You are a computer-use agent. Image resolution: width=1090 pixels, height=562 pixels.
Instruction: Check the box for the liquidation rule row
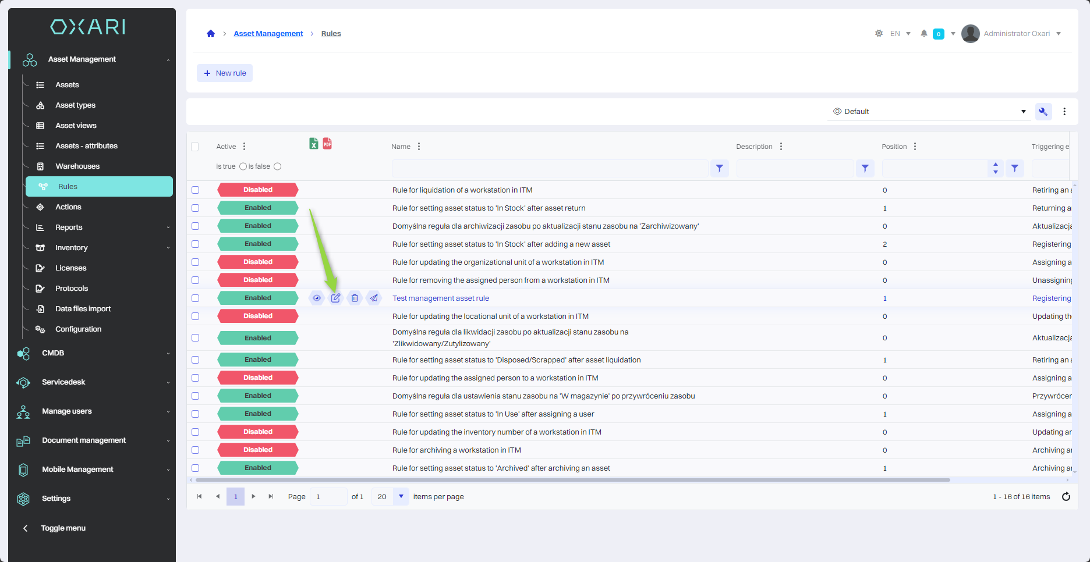point(196,190)
